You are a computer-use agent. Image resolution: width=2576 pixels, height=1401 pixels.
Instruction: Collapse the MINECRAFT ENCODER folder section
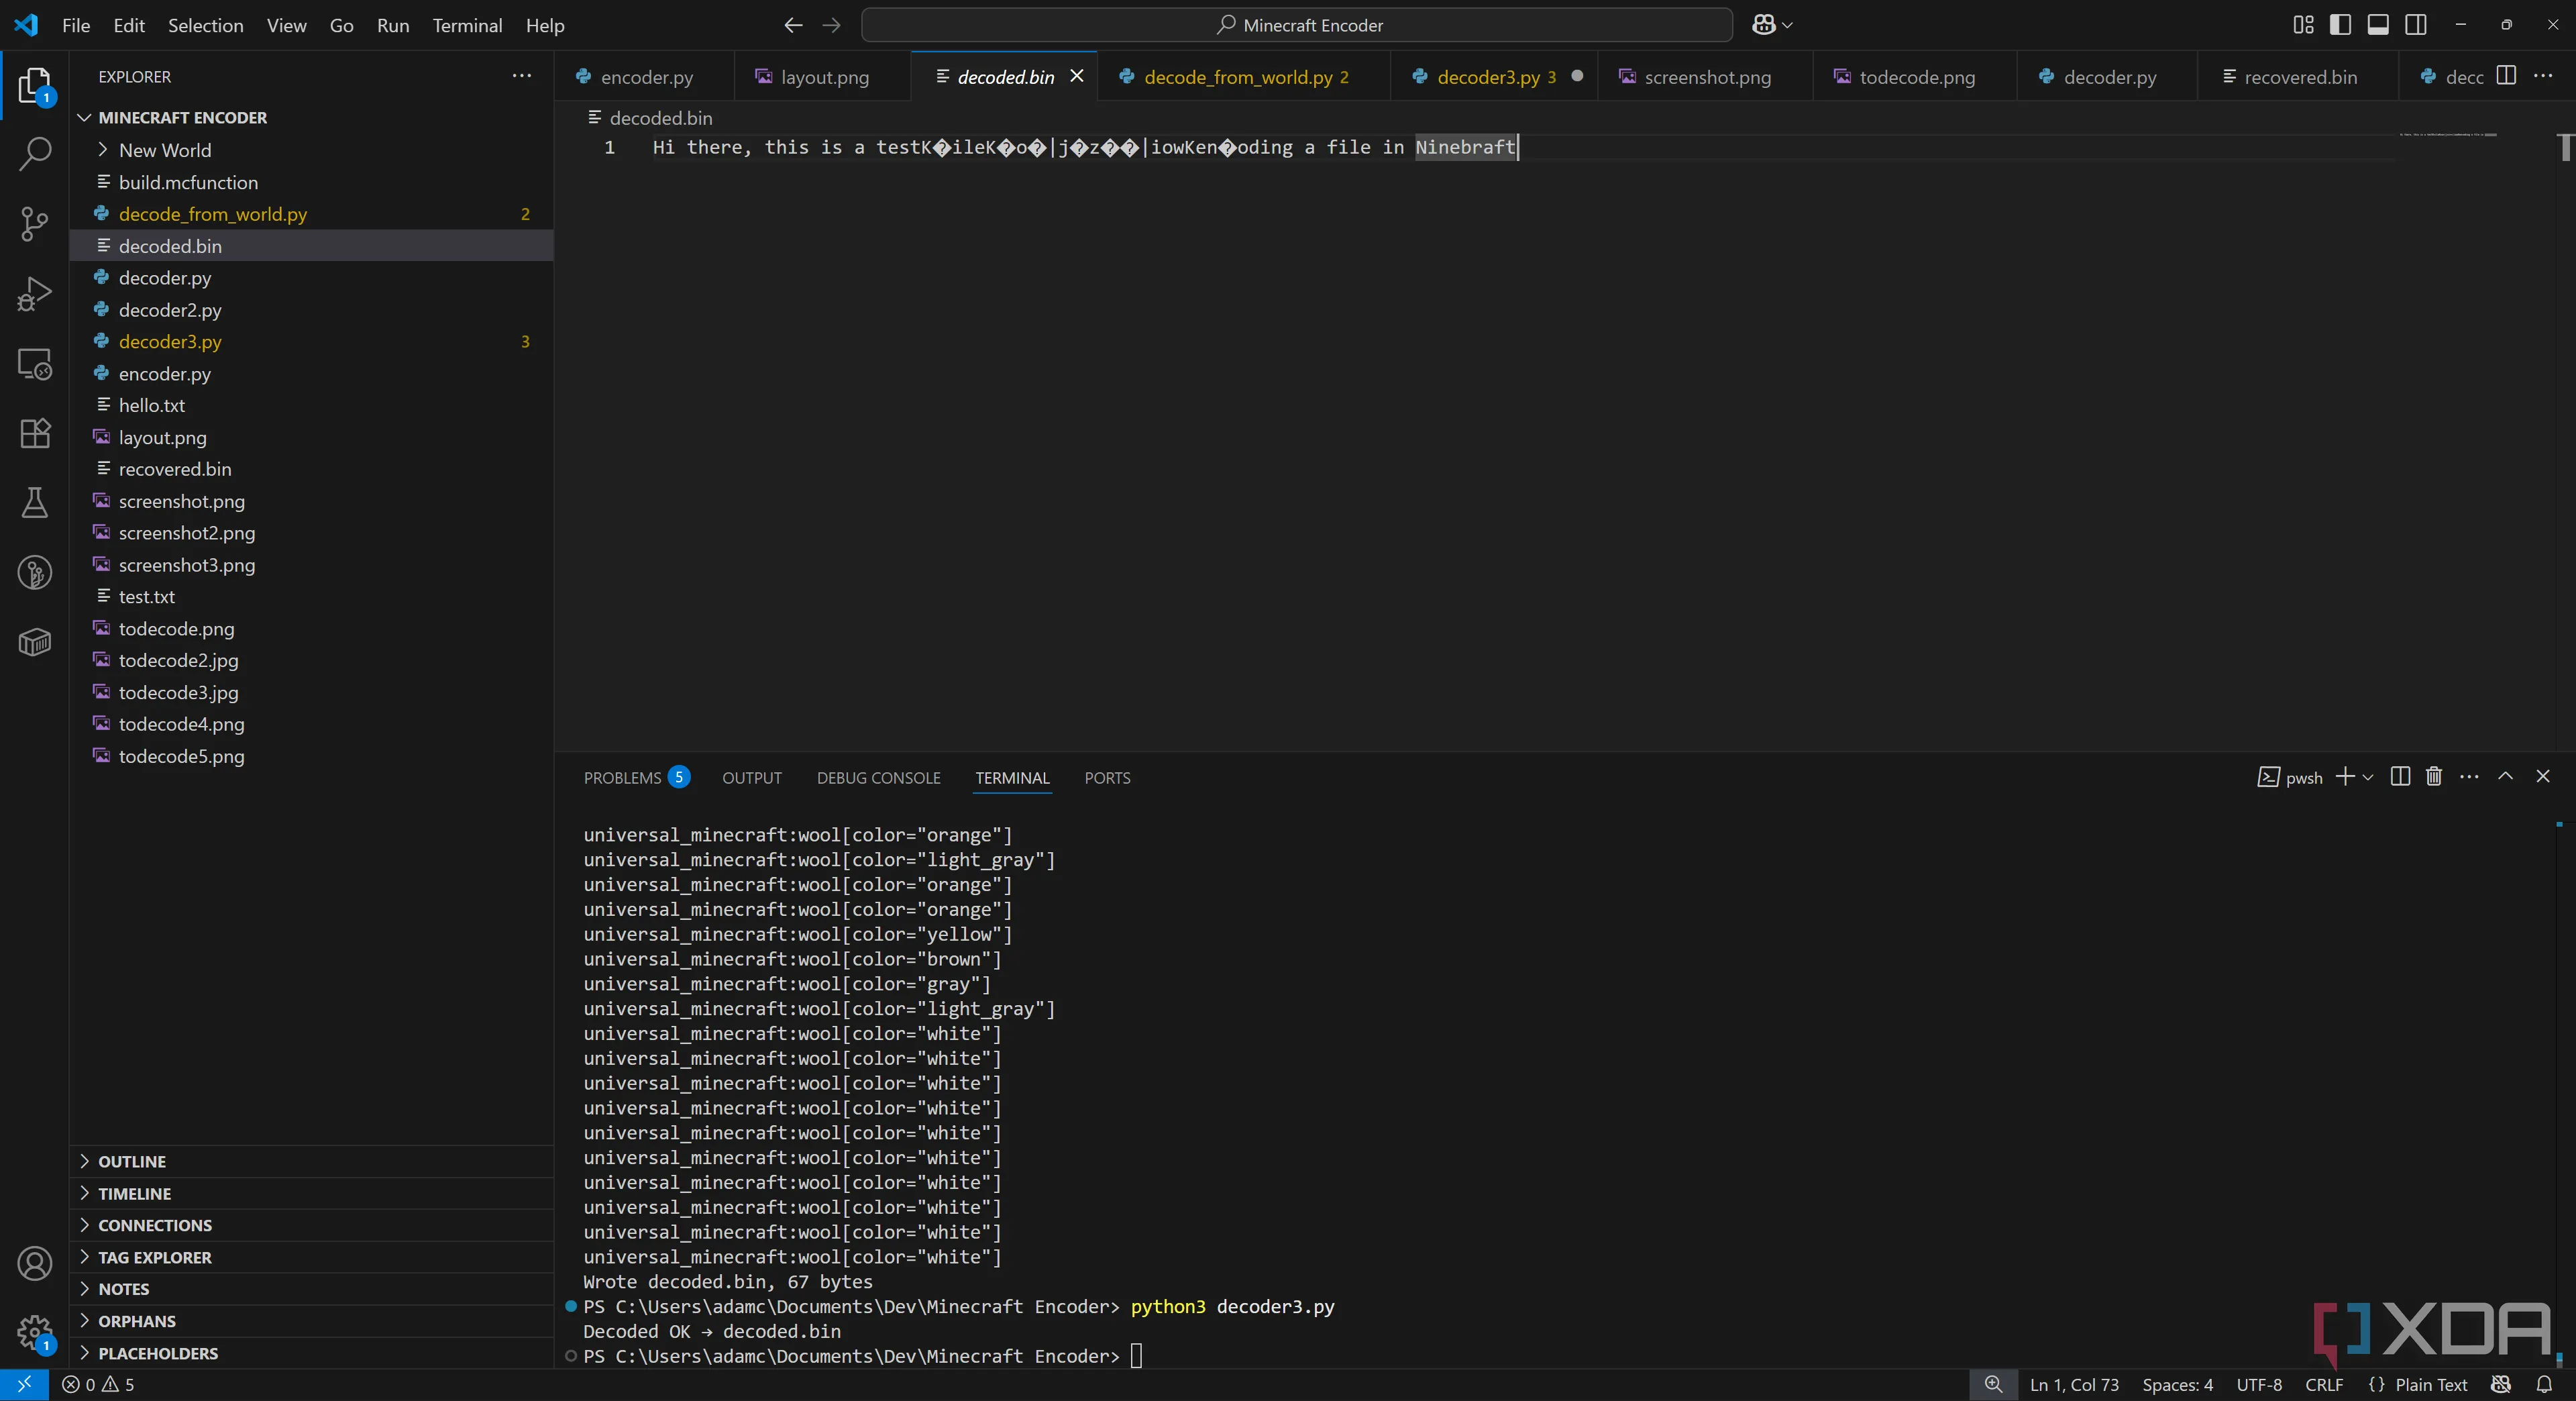(x=311, y=118)
